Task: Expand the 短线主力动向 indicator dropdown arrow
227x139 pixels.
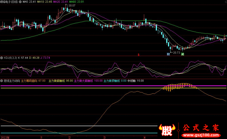Action: (2, 81)
